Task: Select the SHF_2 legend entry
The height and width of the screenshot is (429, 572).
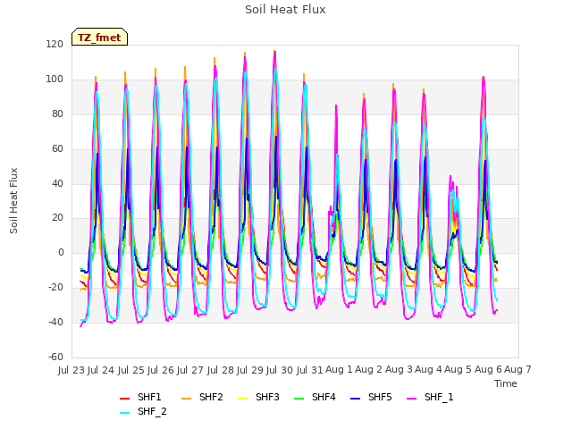Action: click(143, 411)
